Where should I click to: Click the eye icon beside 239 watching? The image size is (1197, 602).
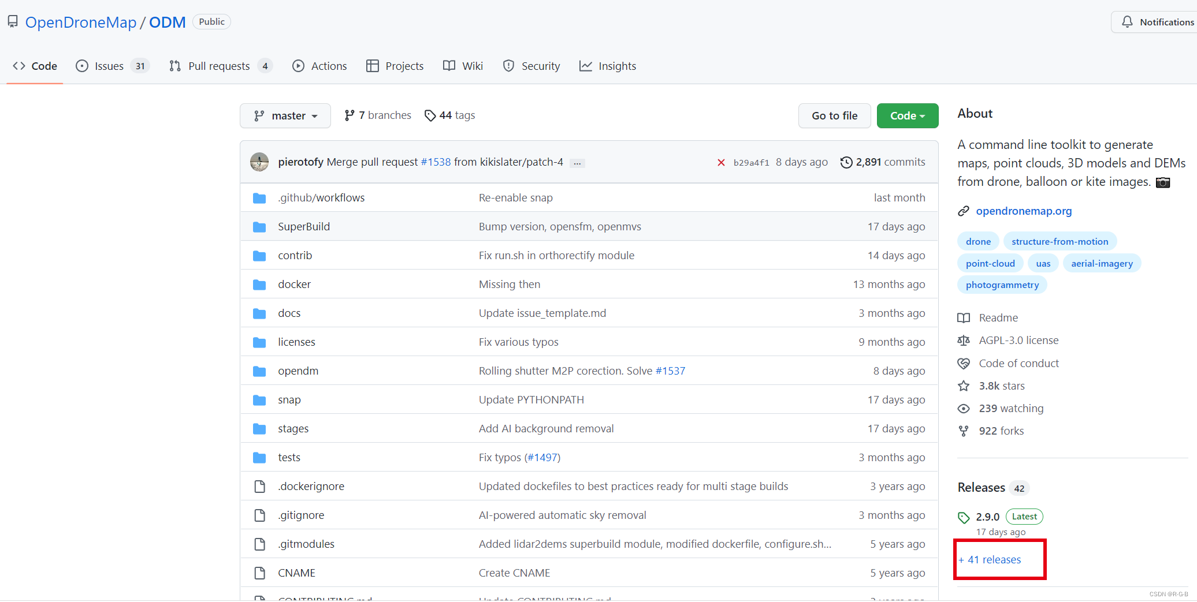[x=964, y=409]
